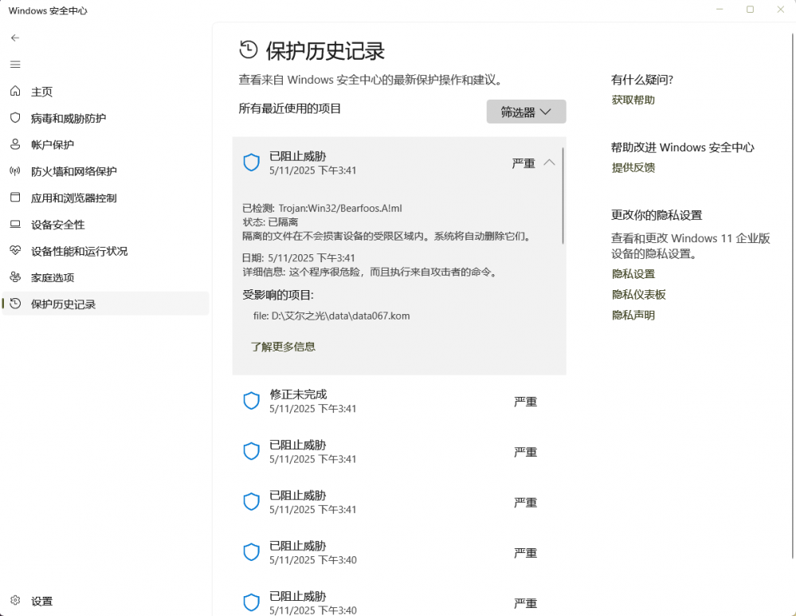Open 获取帮助

coord(632,100)
